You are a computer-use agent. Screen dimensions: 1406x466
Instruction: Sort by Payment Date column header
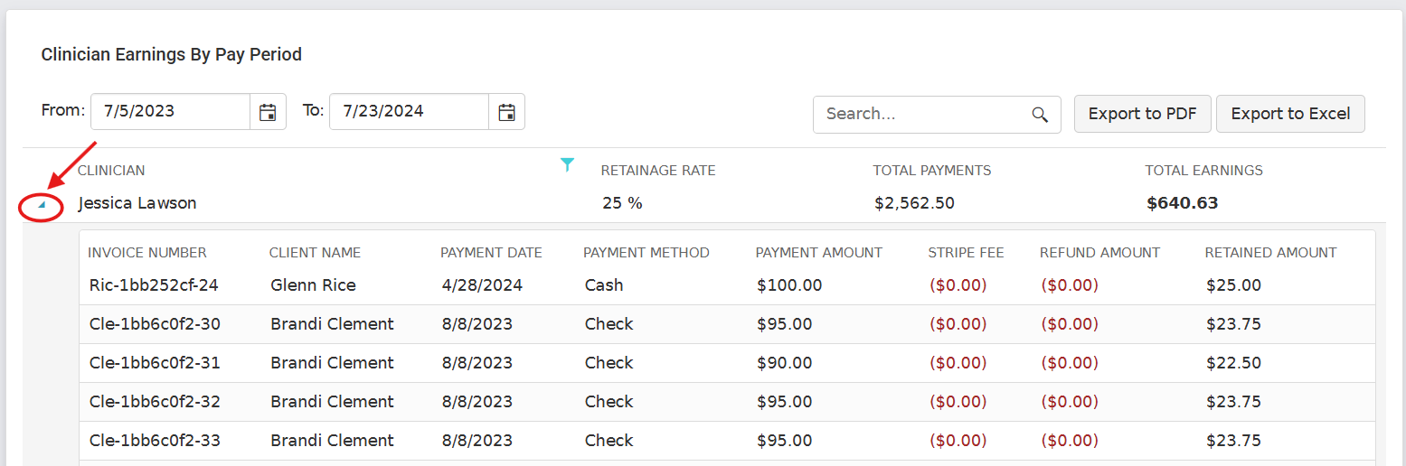tap(491, 253)
